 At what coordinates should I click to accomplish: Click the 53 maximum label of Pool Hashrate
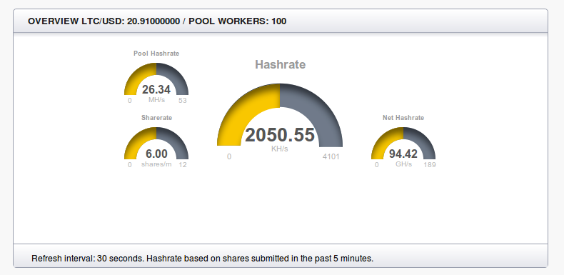coord(183,101)
